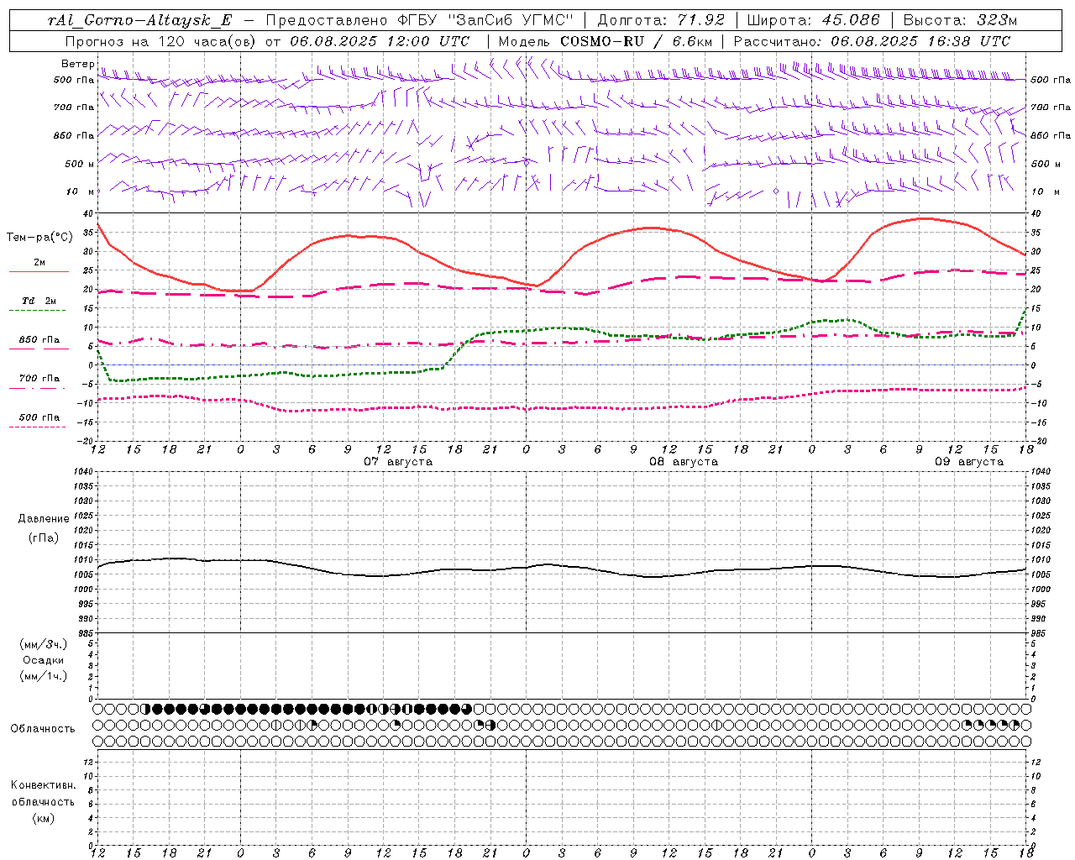Viewport: 1075px width, 860px height.
Task: Select the 'Широта: 45.086' header field
Action: pyautogui.click(x=814, y=20)
